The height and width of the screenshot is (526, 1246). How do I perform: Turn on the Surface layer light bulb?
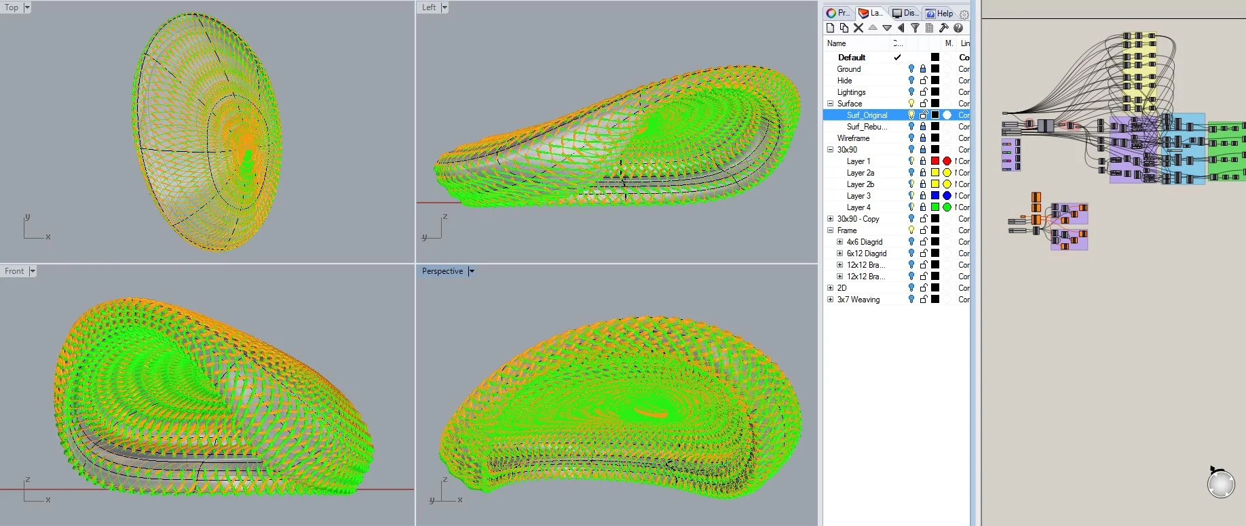911,104
